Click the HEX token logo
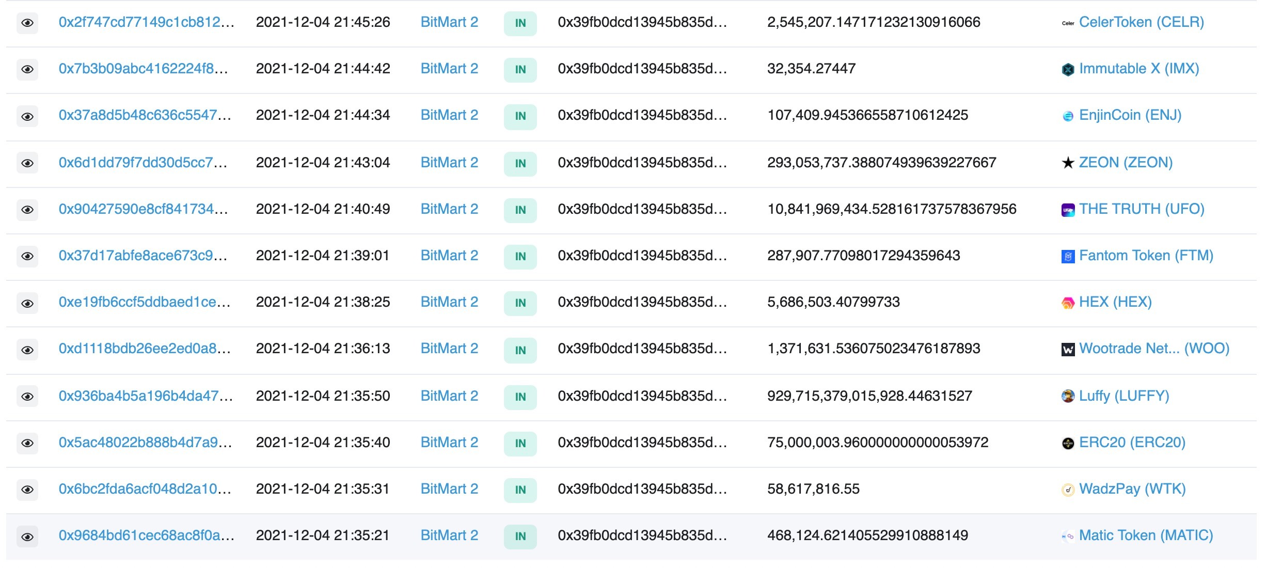The image size is (1266, 568). click(1068, 303)
